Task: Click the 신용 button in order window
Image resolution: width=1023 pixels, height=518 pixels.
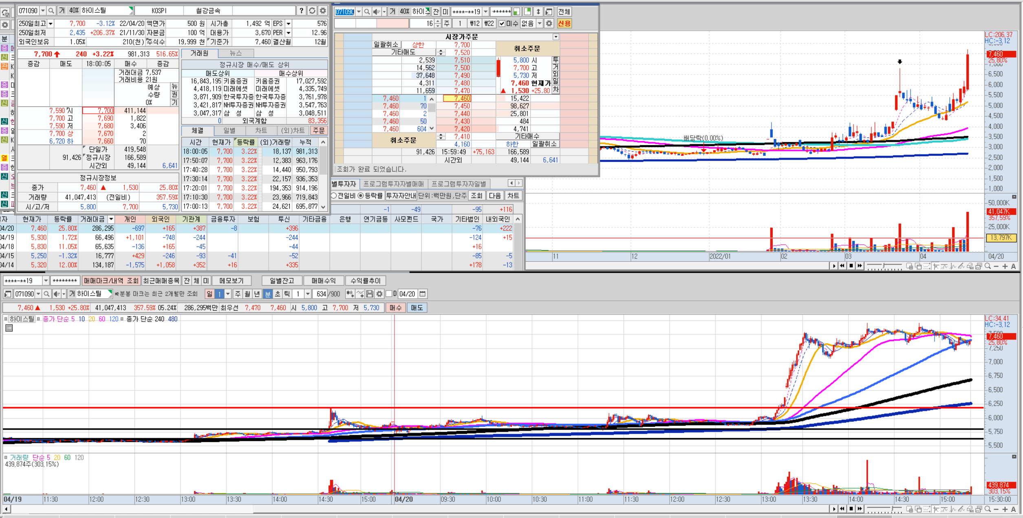Action: (x=564, y=24)
